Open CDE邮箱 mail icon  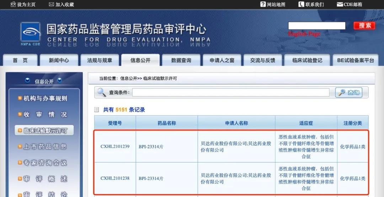coord(340,4)
